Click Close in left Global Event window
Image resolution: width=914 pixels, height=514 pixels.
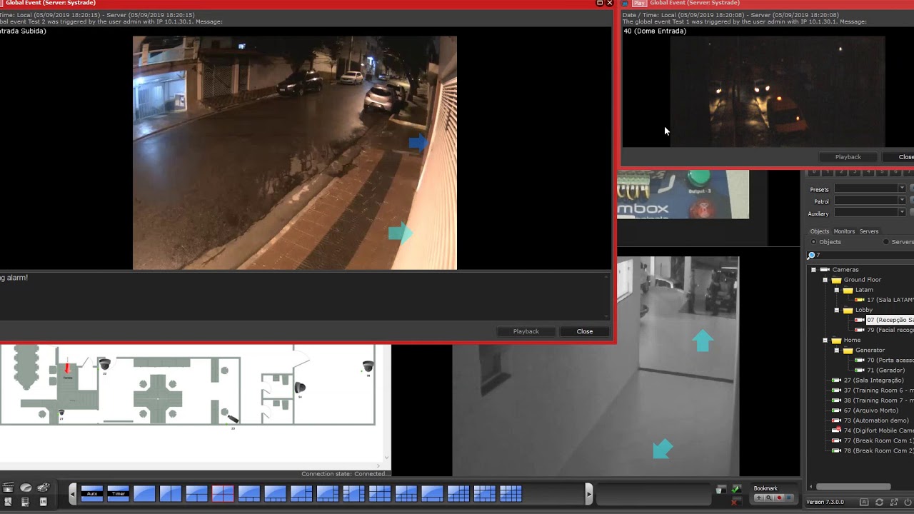coord(585,331)
